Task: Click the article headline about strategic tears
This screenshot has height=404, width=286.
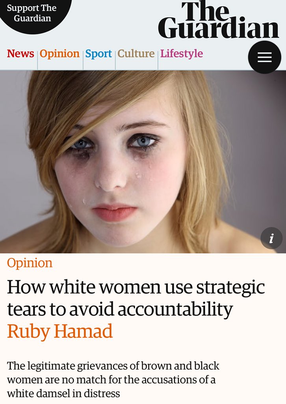Action: (x=136, y=298)
